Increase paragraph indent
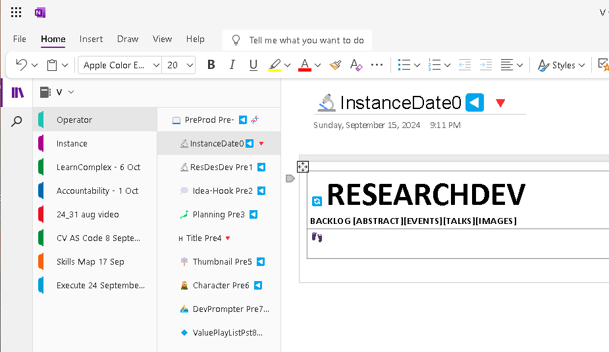The image size is (609, 352). tap(485, 64)
